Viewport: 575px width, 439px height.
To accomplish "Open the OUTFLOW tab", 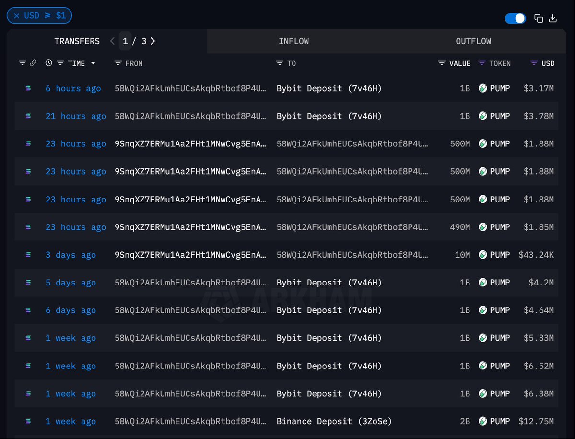I will [x=473, y=41].
